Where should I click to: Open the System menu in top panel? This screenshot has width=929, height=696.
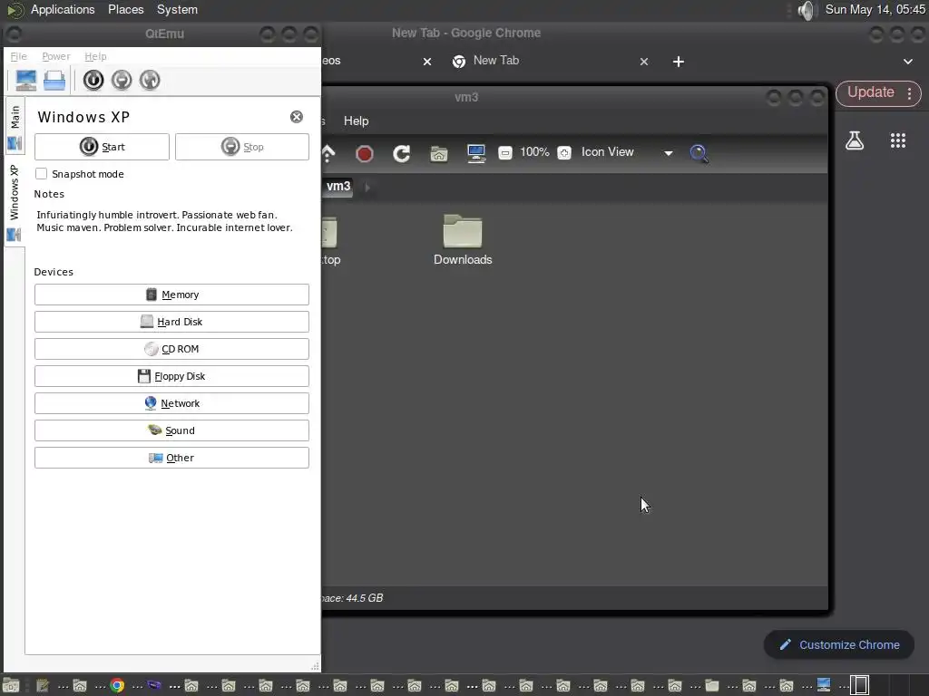177,9
